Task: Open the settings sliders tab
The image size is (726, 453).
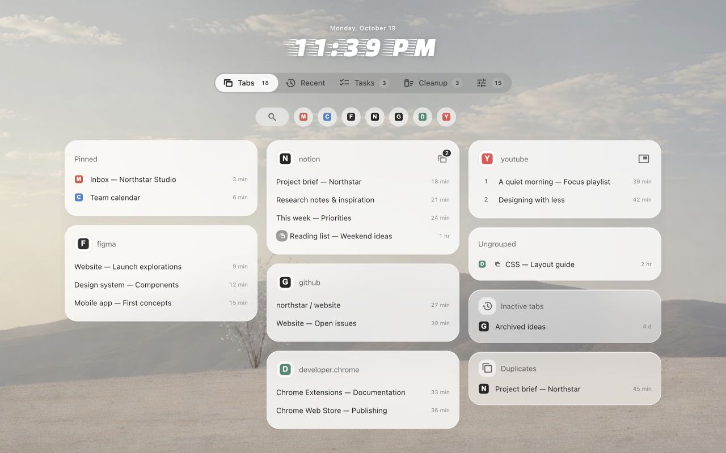Action: click(490, 83)
